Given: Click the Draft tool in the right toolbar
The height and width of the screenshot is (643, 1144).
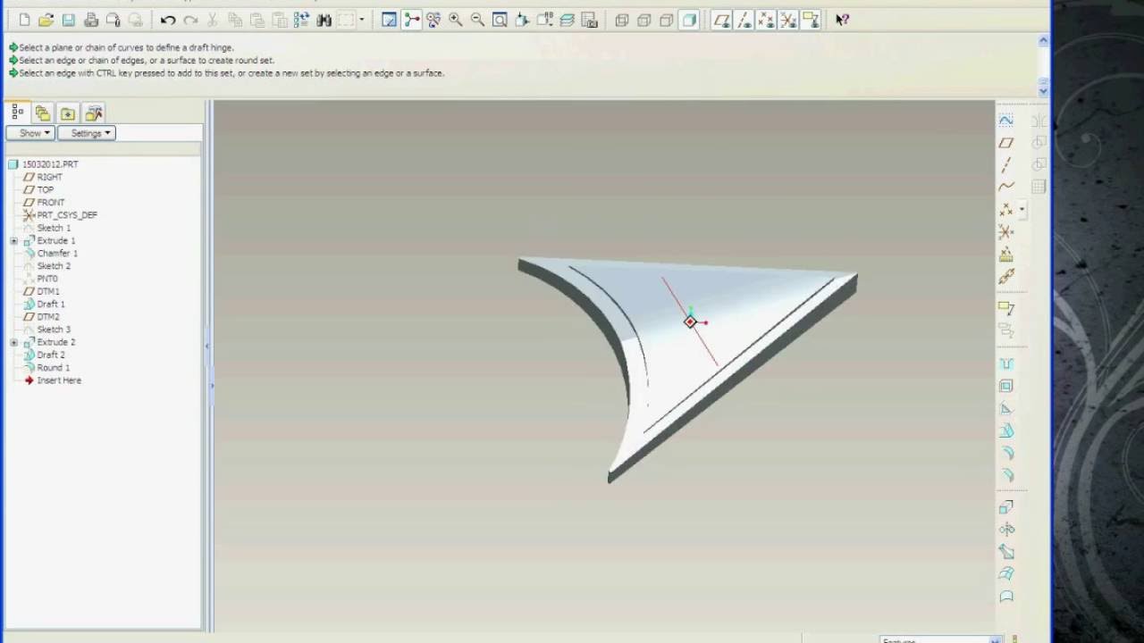Looking at the screenshot, I should coord(1006,431).
